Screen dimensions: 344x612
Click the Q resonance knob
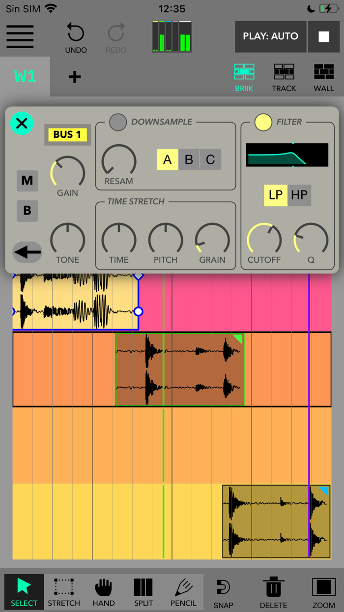311,240
